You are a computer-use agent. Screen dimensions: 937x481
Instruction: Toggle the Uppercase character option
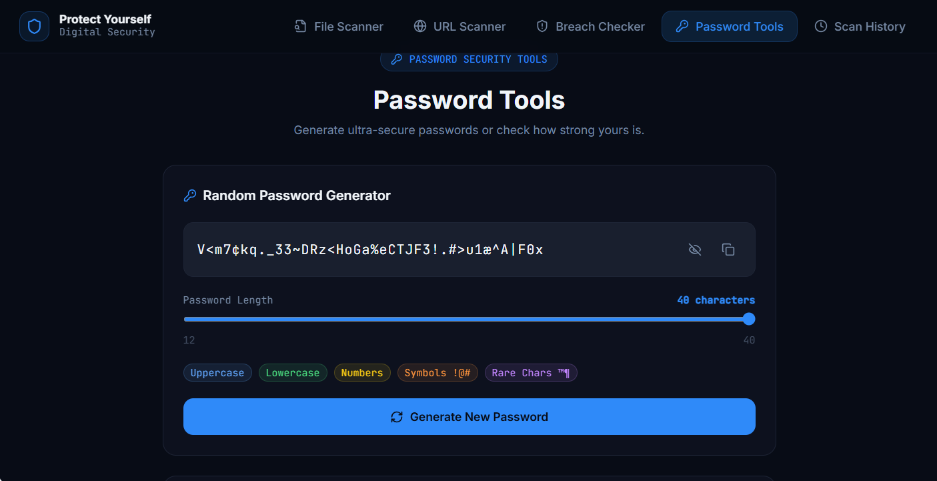click(x=217, y=373)
